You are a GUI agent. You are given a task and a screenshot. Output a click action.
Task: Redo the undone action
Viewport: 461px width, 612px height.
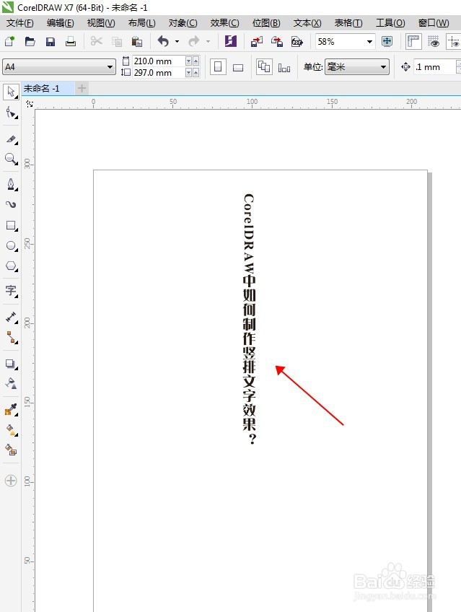point(193,41)
